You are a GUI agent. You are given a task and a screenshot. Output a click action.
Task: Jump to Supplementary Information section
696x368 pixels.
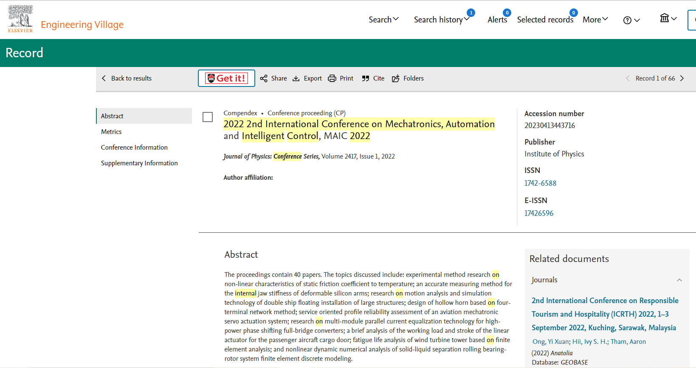pyautogui.click(x=139, y=163)
